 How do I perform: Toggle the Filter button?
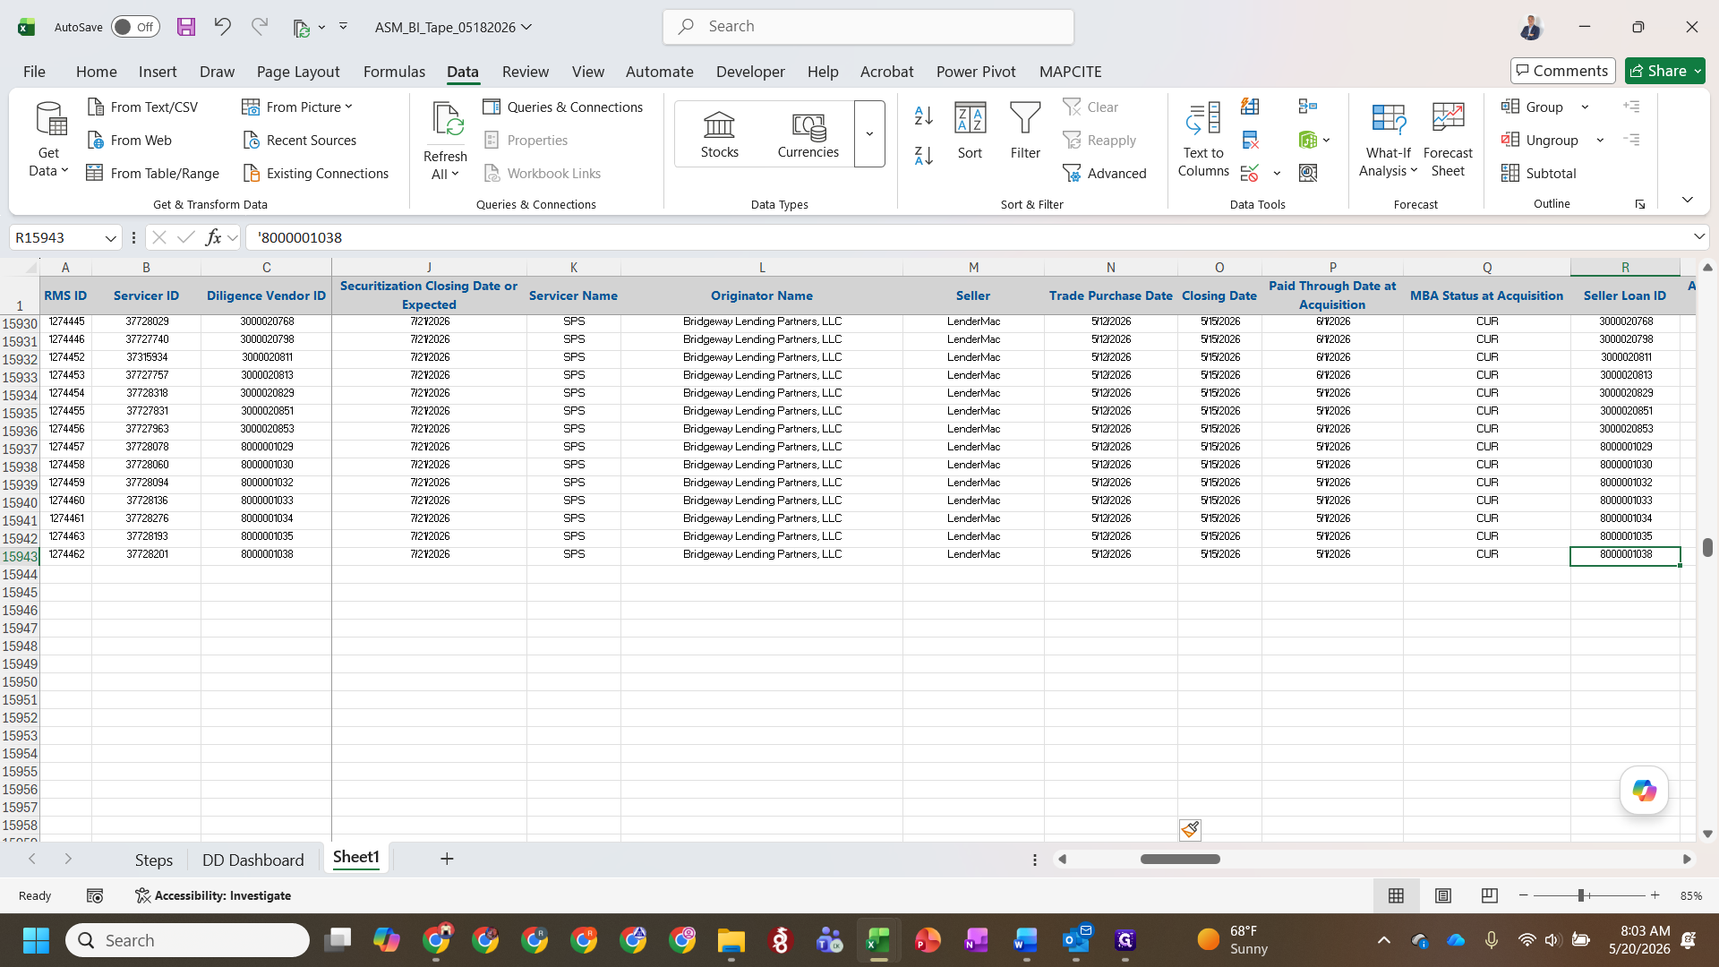pos(1025,131)
